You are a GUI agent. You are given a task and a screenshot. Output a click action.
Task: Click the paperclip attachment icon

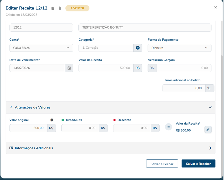pyautogui.click(x=60, y=8)
